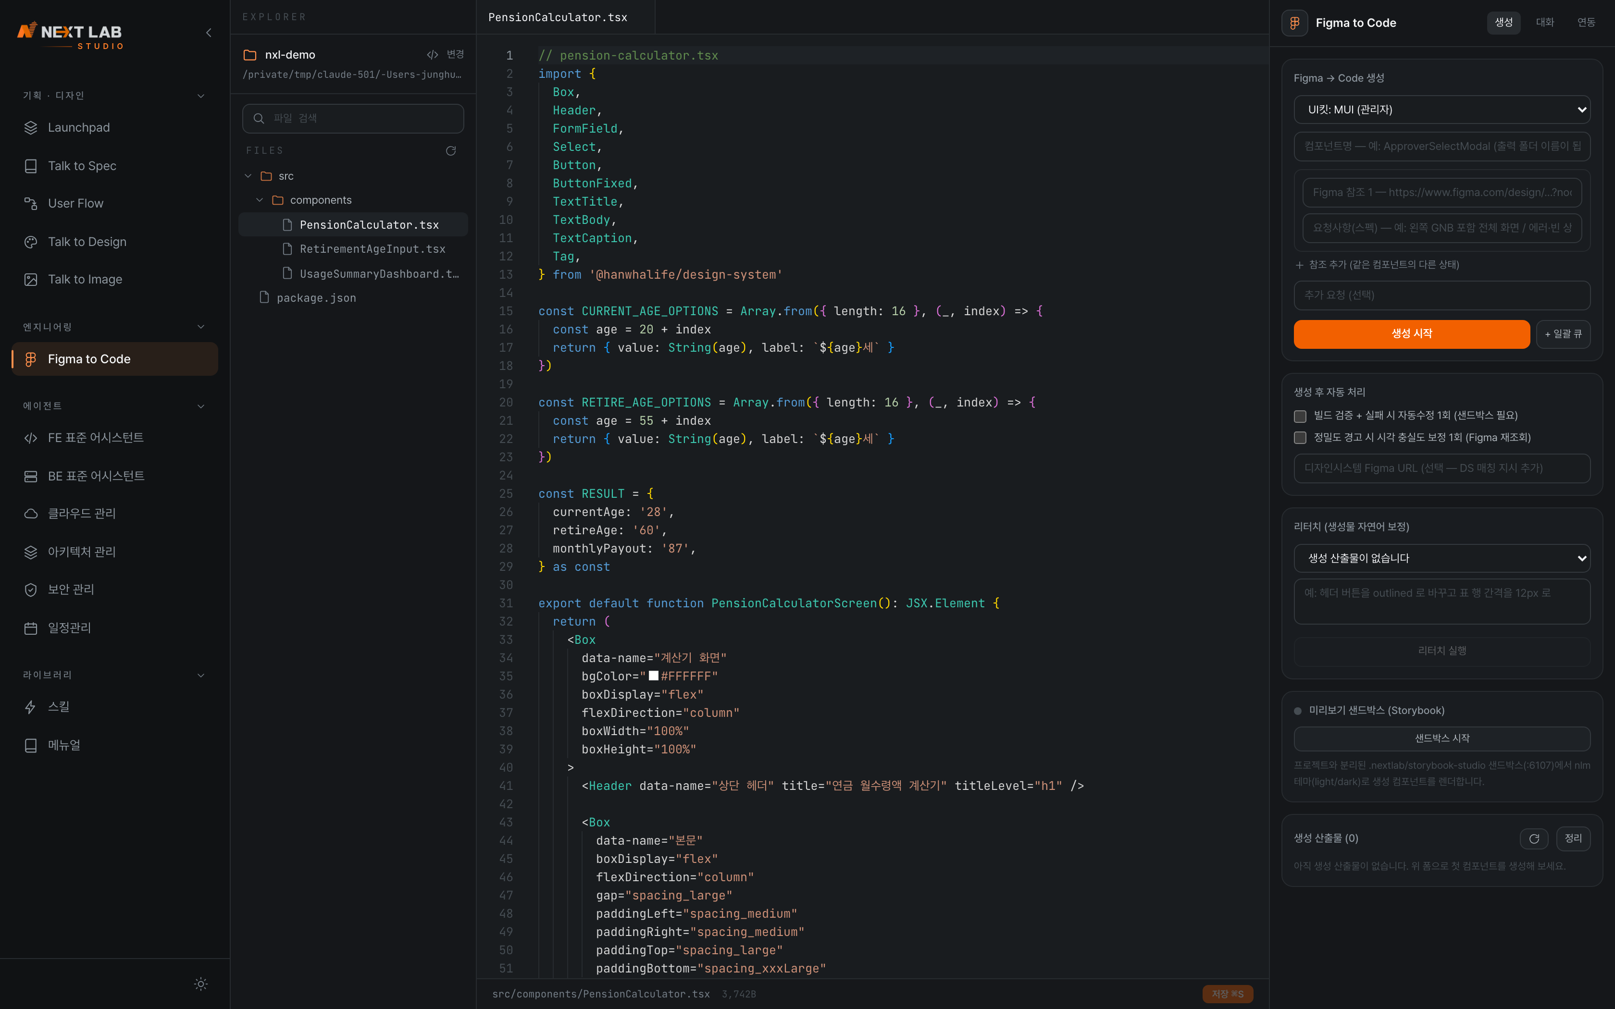
Task: Focus the 파일 검색 search field
Action: coord(353,118)
